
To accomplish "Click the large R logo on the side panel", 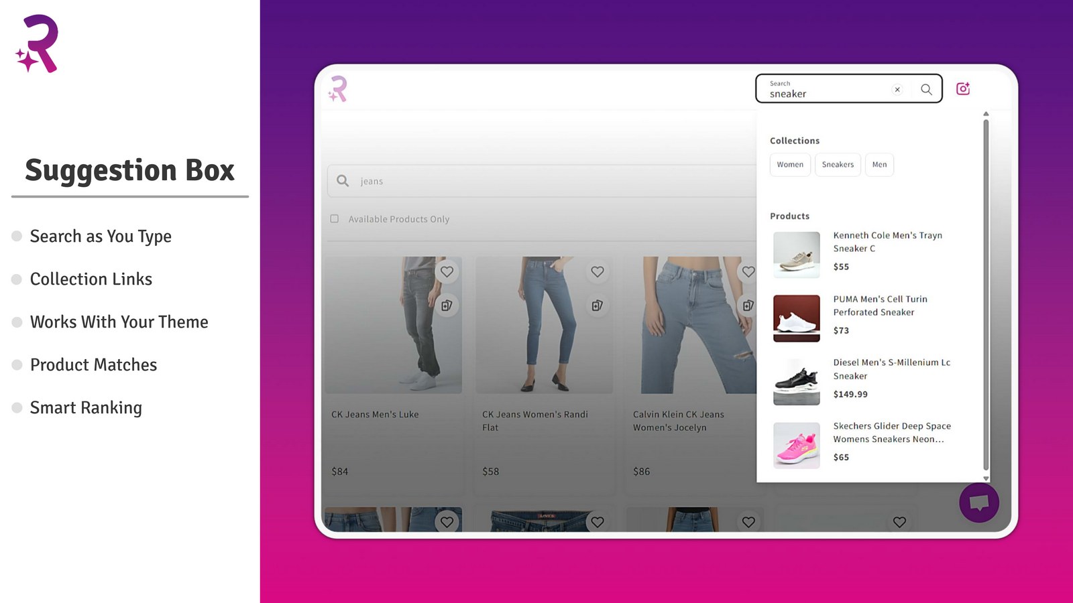I will tap(38, 44).
